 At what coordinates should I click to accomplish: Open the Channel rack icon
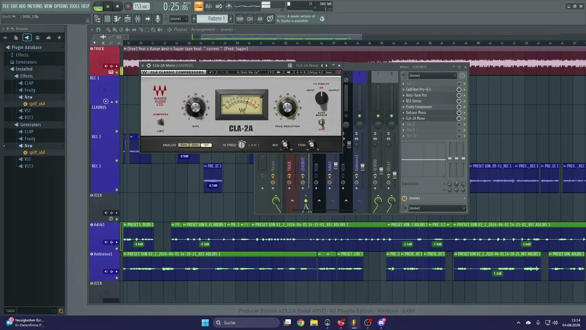coord(107,19)
